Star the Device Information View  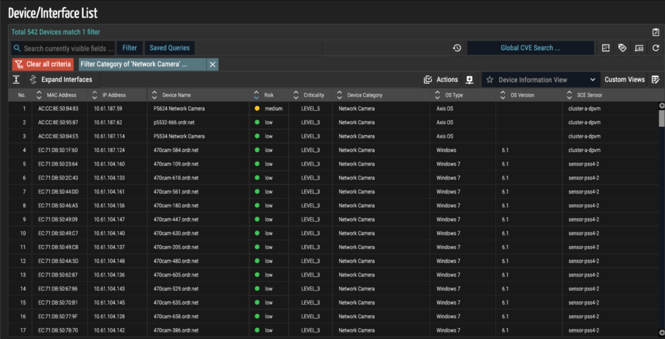tap(490, 79)
